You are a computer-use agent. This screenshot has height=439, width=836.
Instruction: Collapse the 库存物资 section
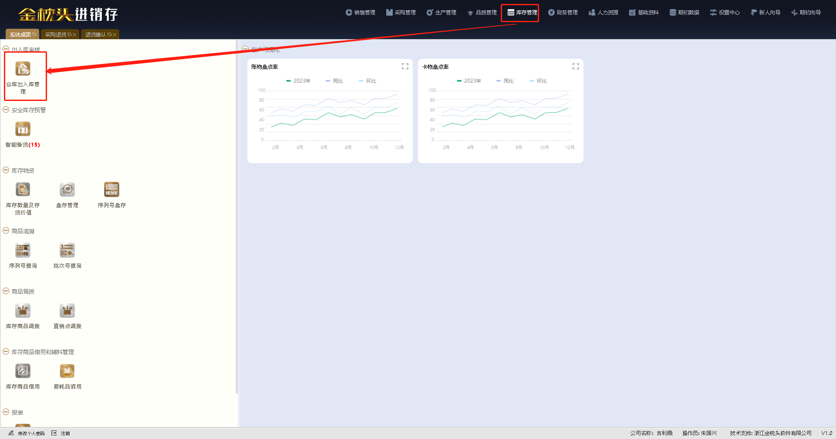[x=6, y=170]
